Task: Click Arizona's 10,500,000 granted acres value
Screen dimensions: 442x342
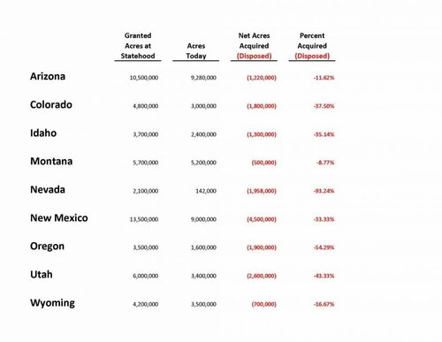Action: point(144,78)
